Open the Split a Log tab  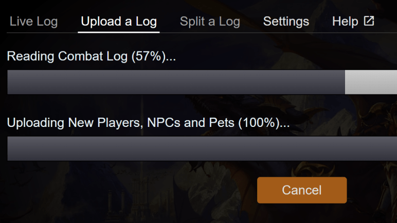point(210,22)
